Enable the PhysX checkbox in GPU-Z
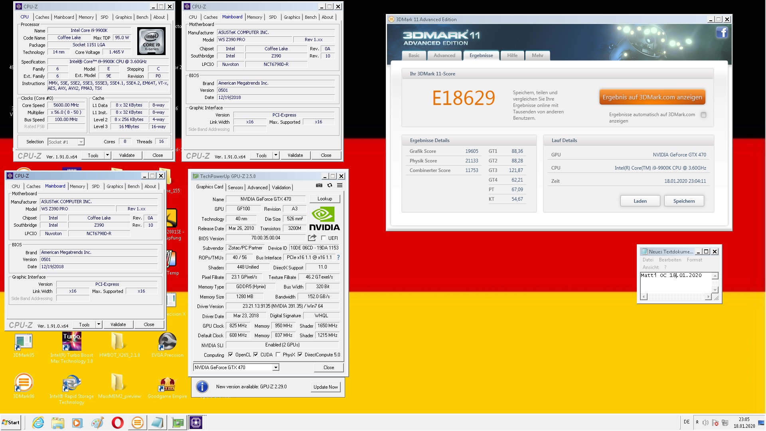766x431 pixels. pyautogui.click(x=278, y=354)
